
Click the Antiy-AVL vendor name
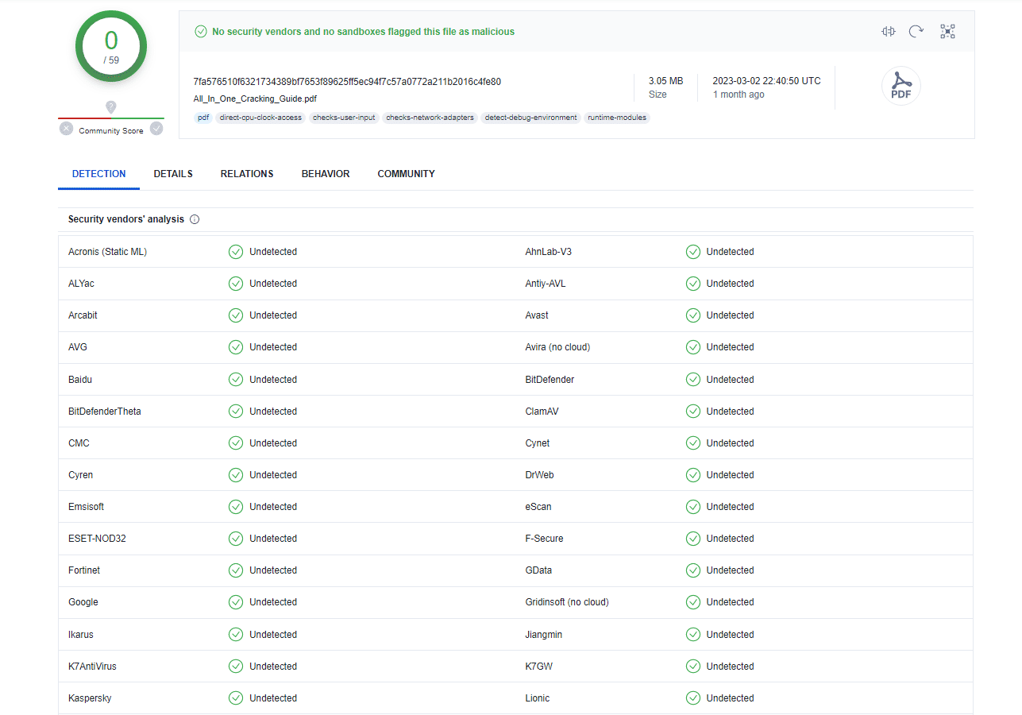click(x=546, y=284)
